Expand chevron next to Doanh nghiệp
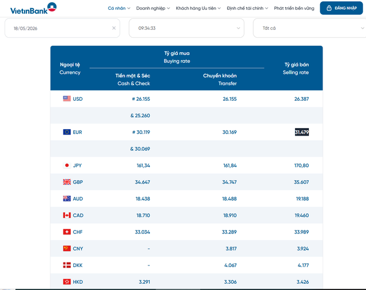Viewport: 366px width, 290px height. [x=168, y=9]
